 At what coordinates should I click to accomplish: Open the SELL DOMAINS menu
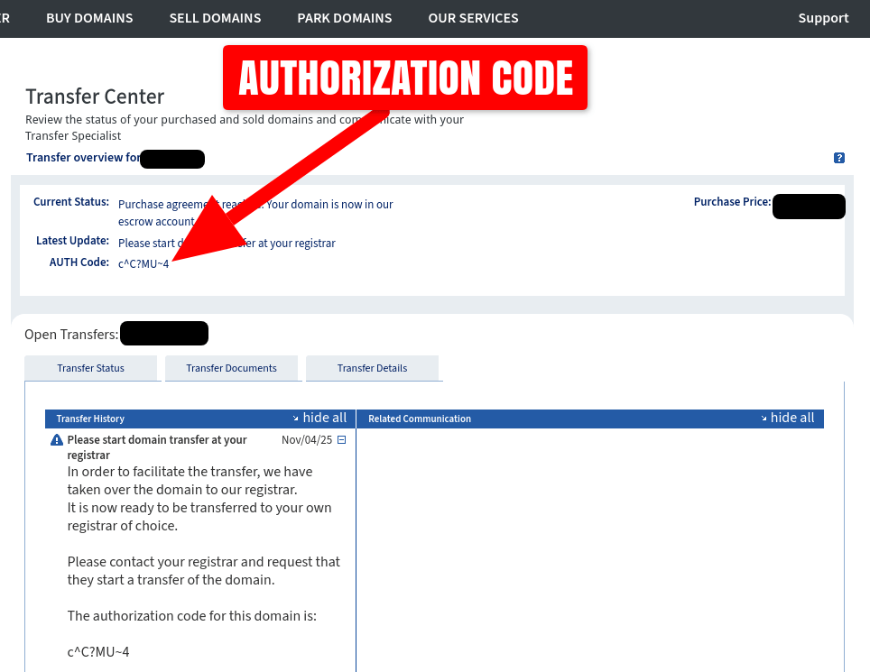pyautogui.click(x=215, y=18)
